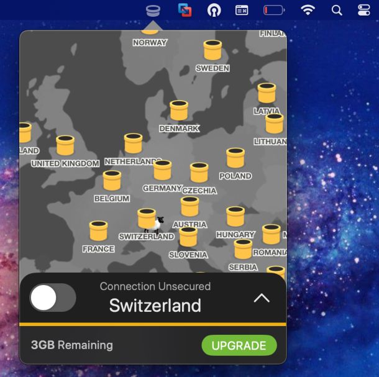Click the UNITED KINGDOM map label
The height and width of the screenshot is (377, 379).
(65, 163)
